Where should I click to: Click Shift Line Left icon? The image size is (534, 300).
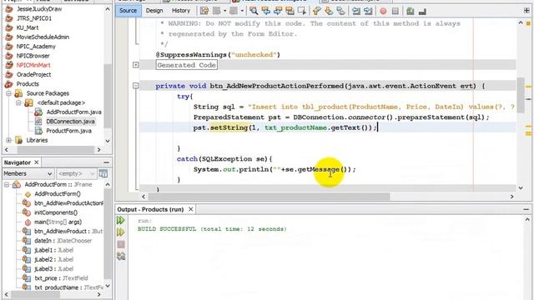tap(356, 11)
